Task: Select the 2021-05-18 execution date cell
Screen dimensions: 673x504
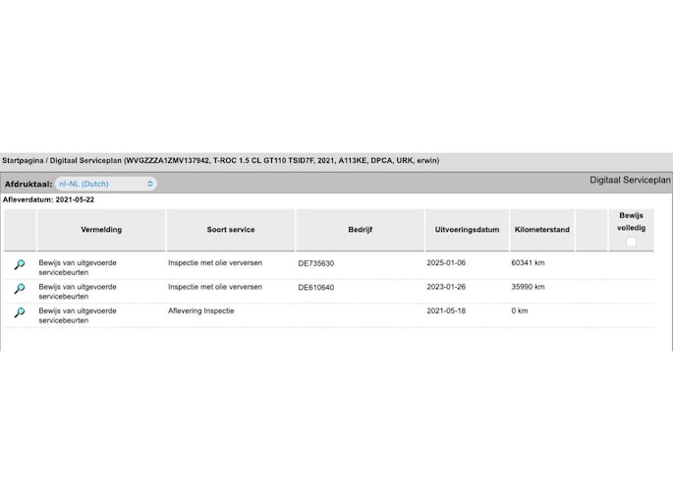Action: pos(446,311)
